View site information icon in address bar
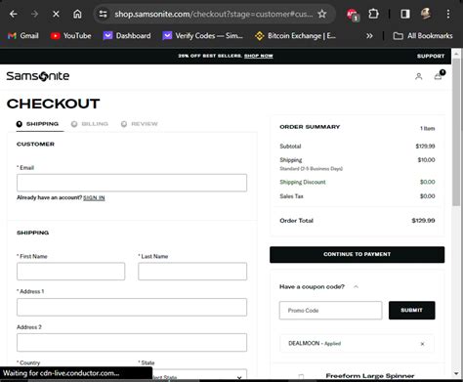Screen dimensions: 463x382 (103, 14)
